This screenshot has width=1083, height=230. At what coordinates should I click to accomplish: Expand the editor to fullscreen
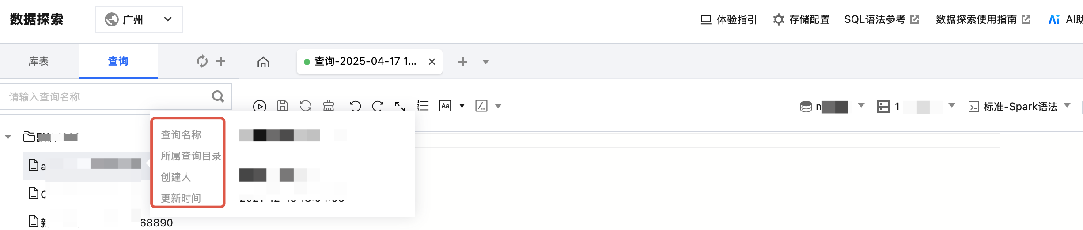tap(400, 106)
